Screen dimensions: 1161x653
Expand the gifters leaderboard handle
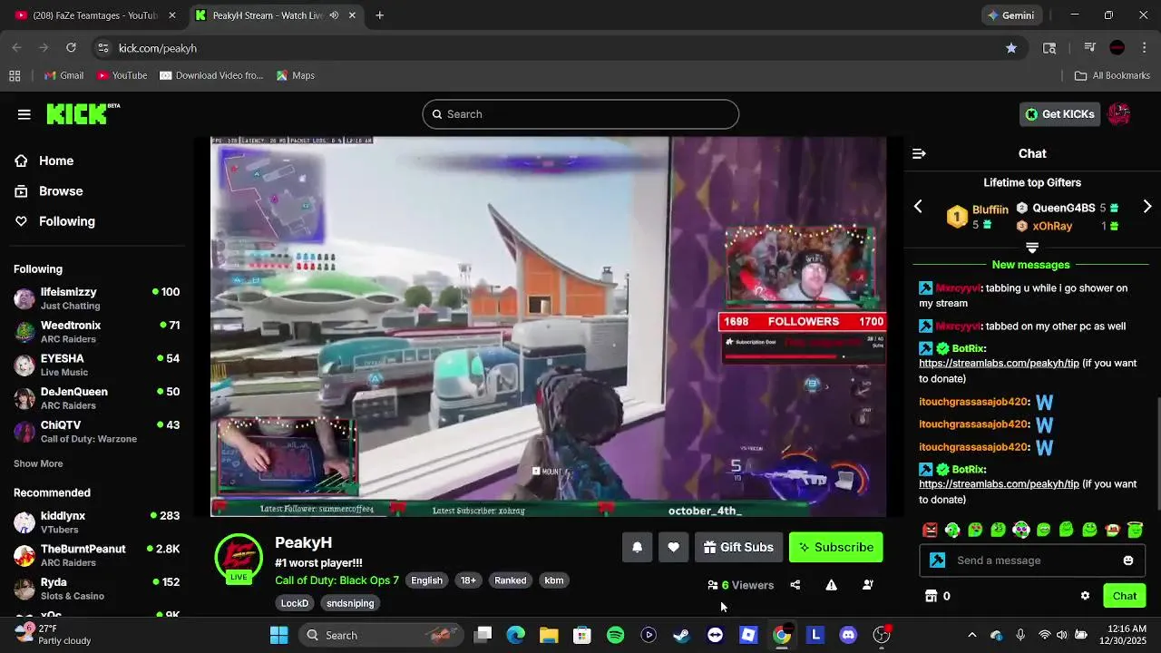1031,248
